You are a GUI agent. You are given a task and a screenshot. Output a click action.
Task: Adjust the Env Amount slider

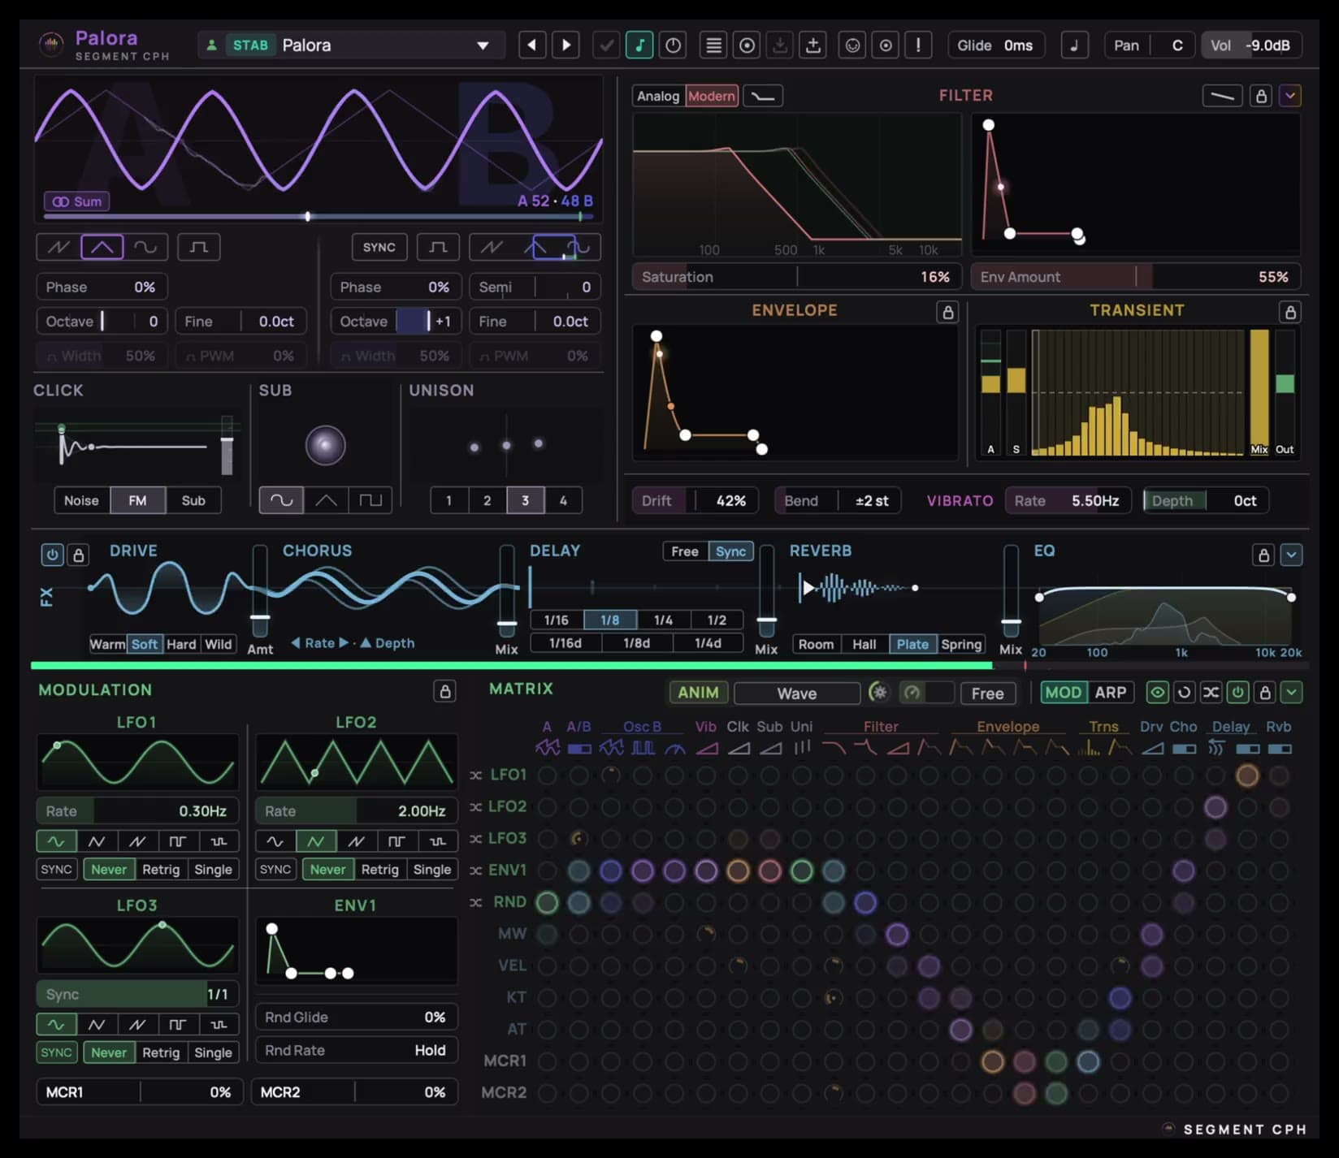(x=1135, y=277)
